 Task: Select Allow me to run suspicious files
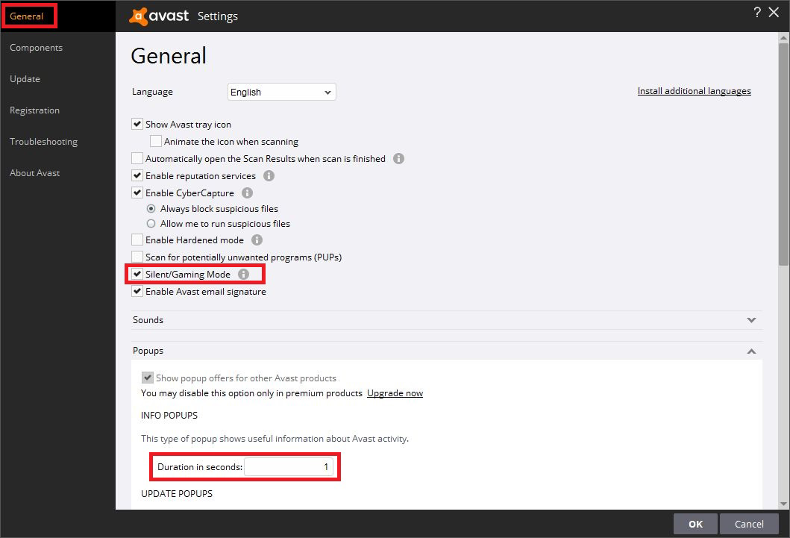pos(151,224)
